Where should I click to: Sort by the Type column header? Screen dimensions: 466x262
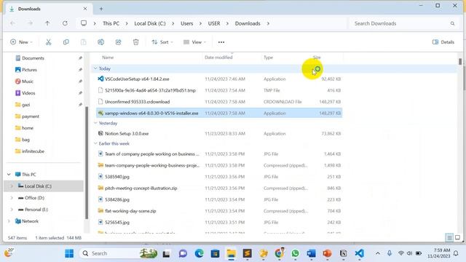click(268, 57)
